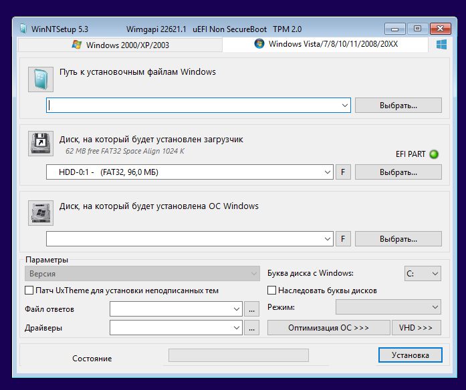Click F format button beside installation drive
The image size is (466, 390).
coord(343,239)
